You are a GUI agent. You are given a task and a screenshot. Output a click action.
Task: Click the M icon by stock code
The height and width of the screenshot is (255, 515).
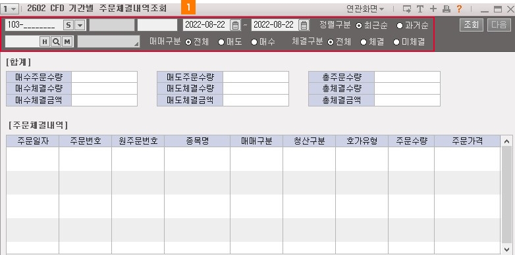67,41
